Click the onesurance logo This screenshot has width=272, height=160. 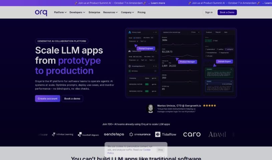[140, 134]
